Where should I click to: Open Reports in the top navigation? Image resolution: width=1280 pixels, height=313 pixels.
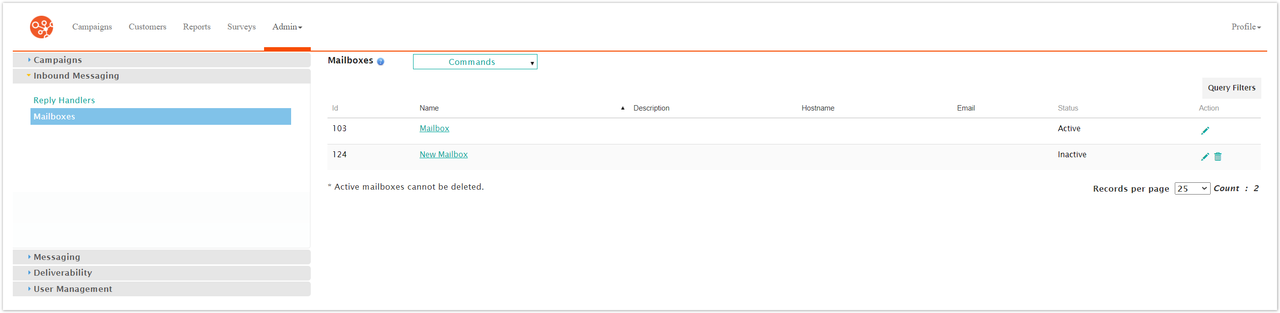coord(196,27)
